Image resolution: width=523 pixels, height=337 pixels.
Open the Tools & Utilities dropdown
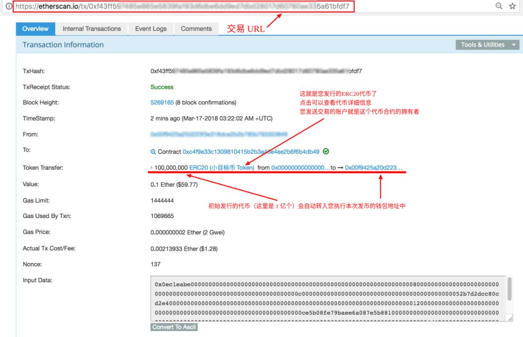point(487,44)
